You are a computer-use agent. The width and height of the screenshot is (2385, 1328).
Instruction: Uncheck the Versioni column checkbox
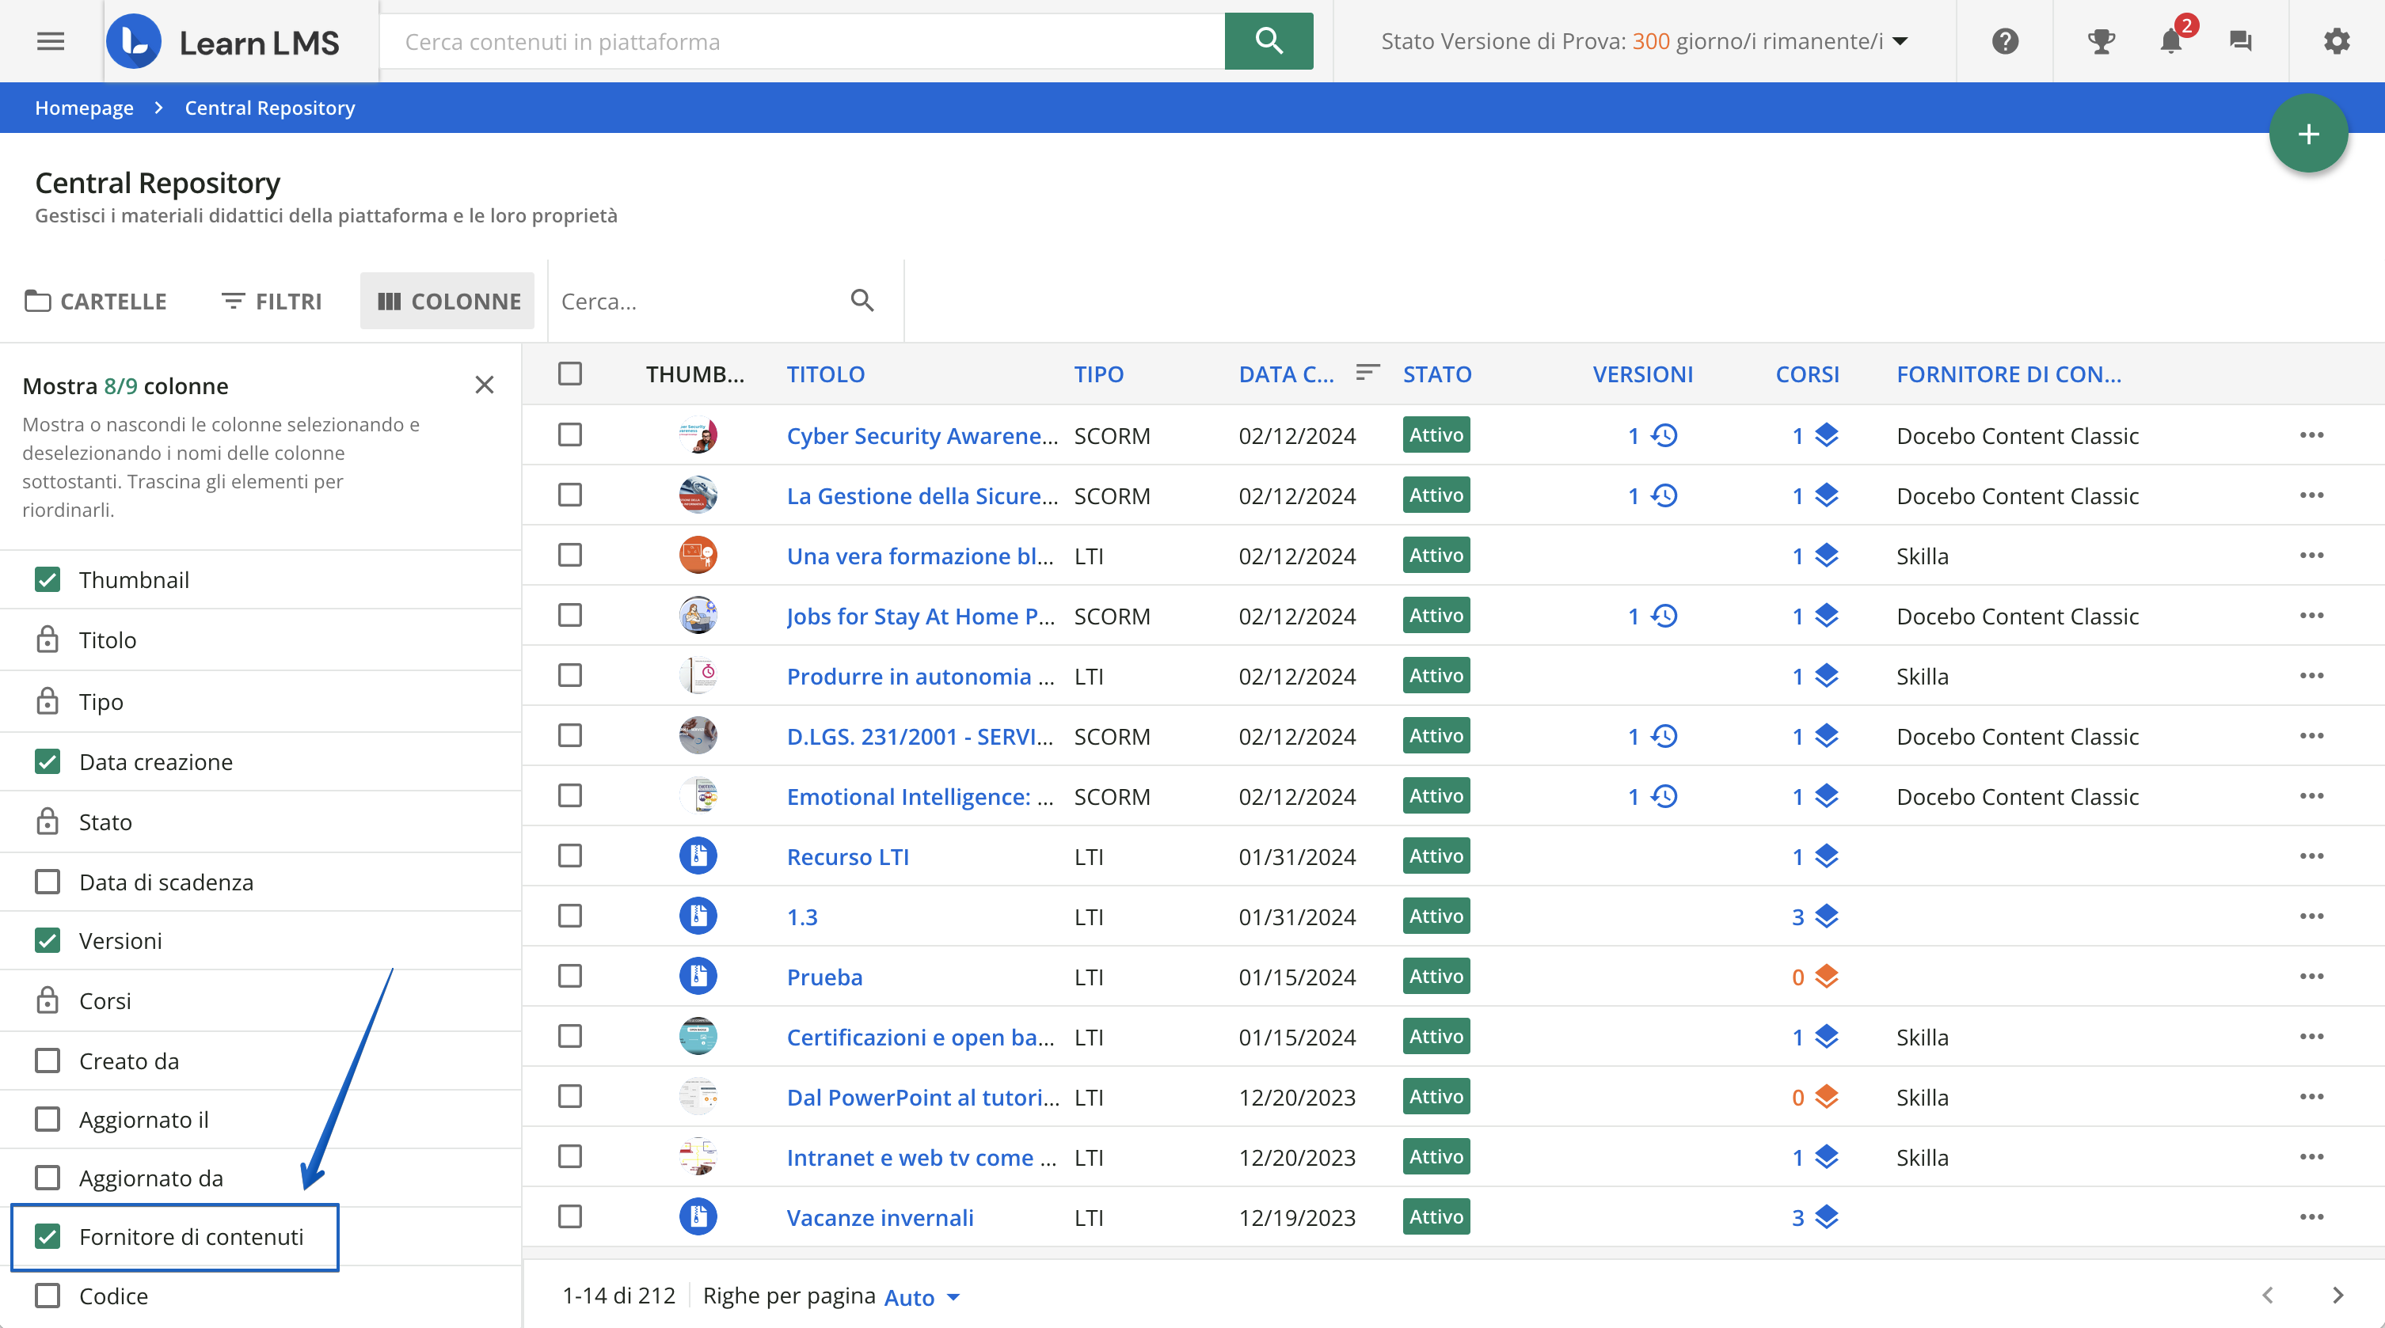click(48, 940)
